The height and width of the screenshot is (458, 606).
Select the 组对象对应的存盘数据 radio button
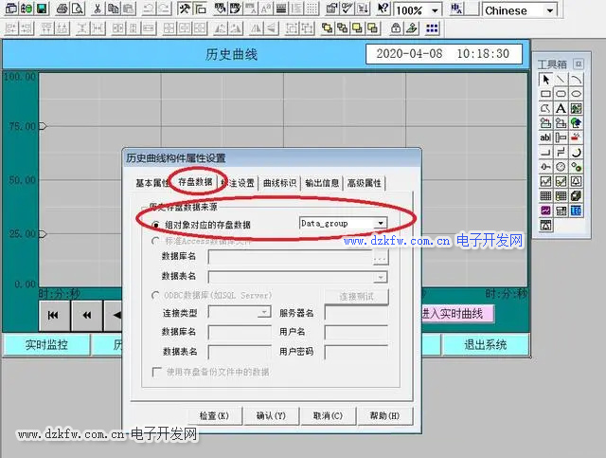(156, 225)
